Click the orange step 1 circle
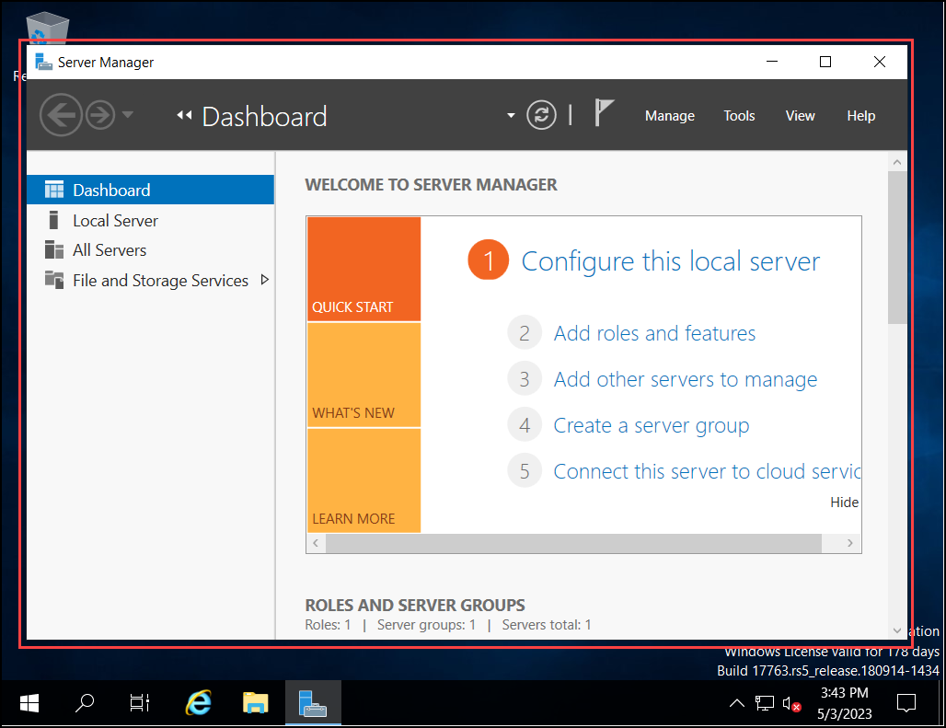The width and height of the screenshot is (946, 728). 488,260
